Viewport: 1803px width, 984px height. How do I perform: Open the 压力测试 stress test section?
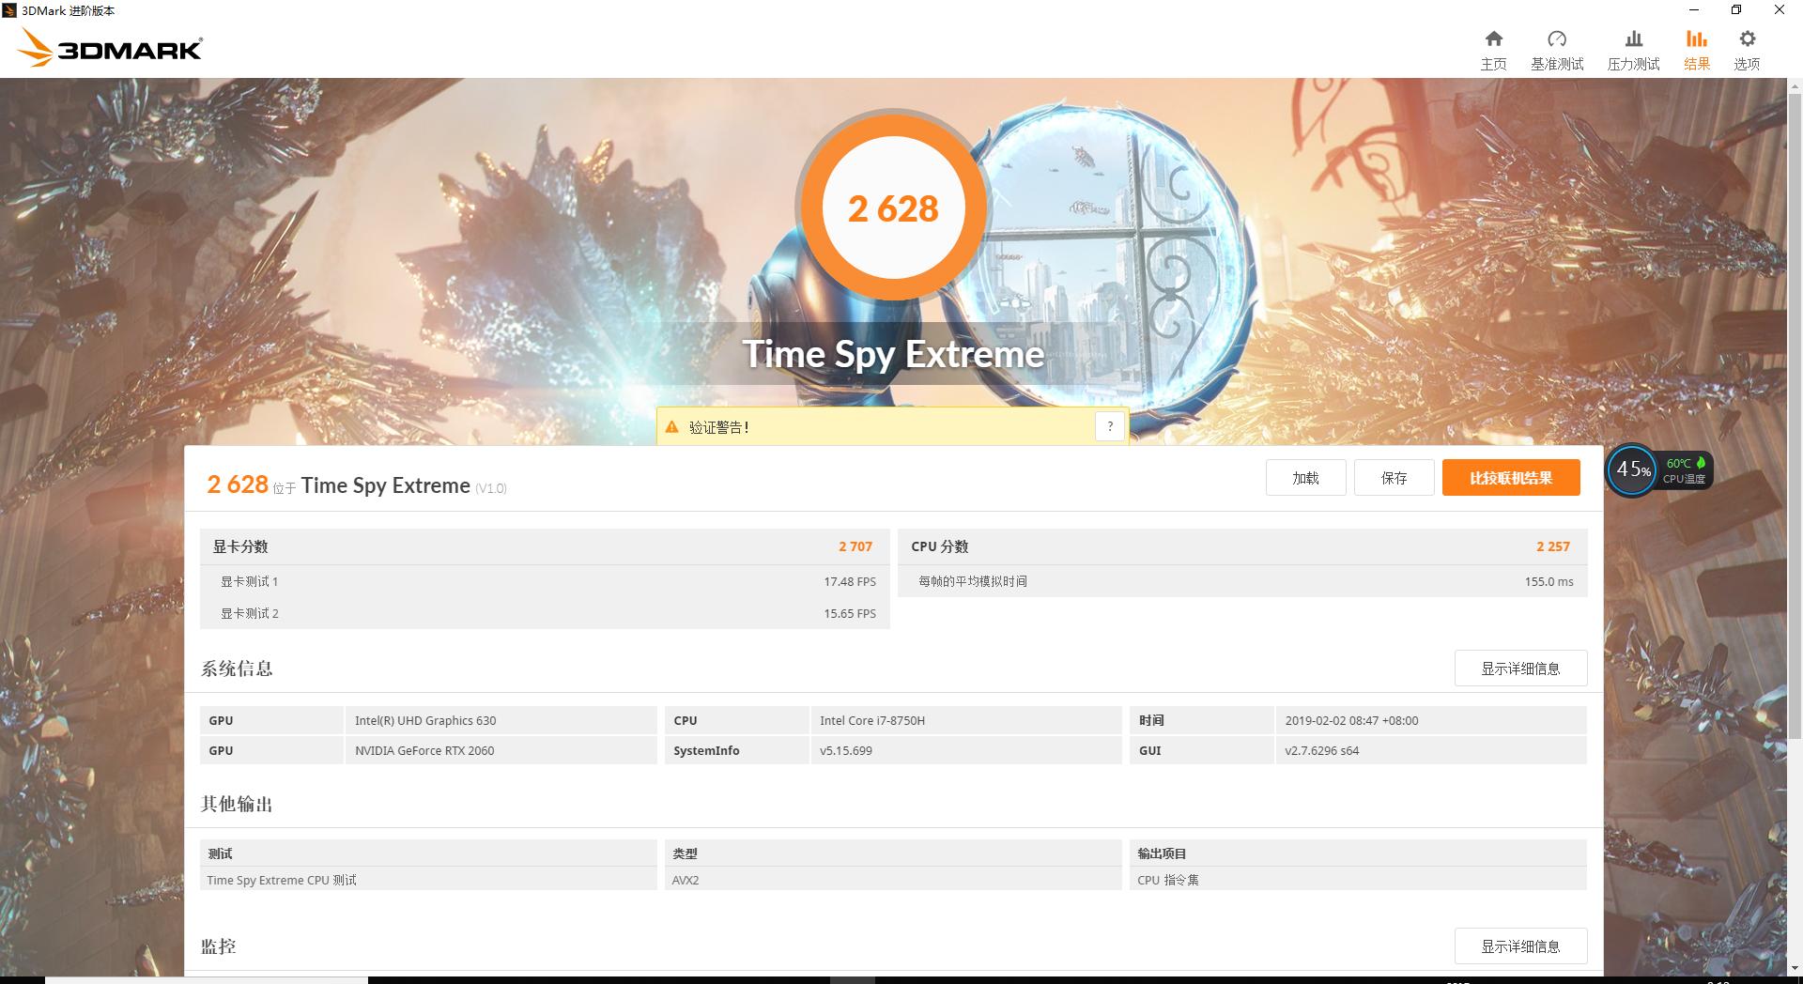1633,47
